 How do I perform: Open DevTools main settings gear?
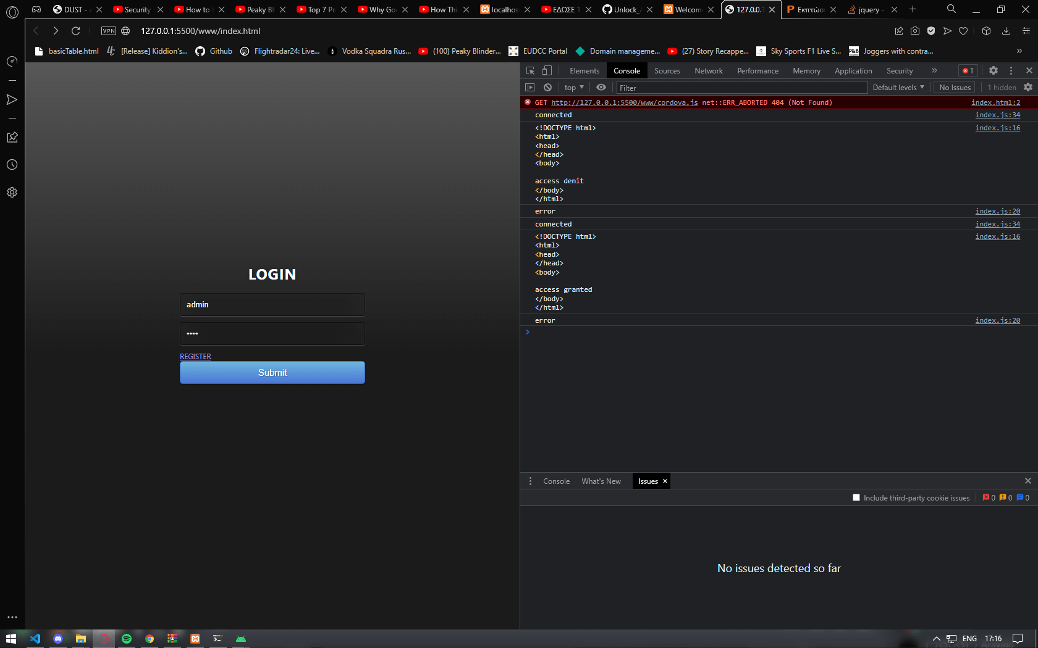(994, 71)
